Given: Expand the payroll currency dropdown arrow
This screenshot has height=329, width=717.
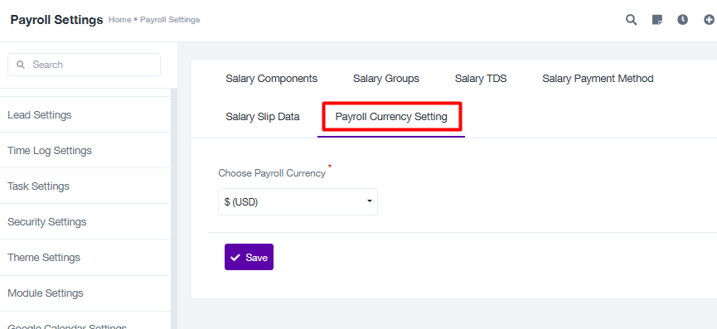Looking at the screenshot, I should (370, 201).
